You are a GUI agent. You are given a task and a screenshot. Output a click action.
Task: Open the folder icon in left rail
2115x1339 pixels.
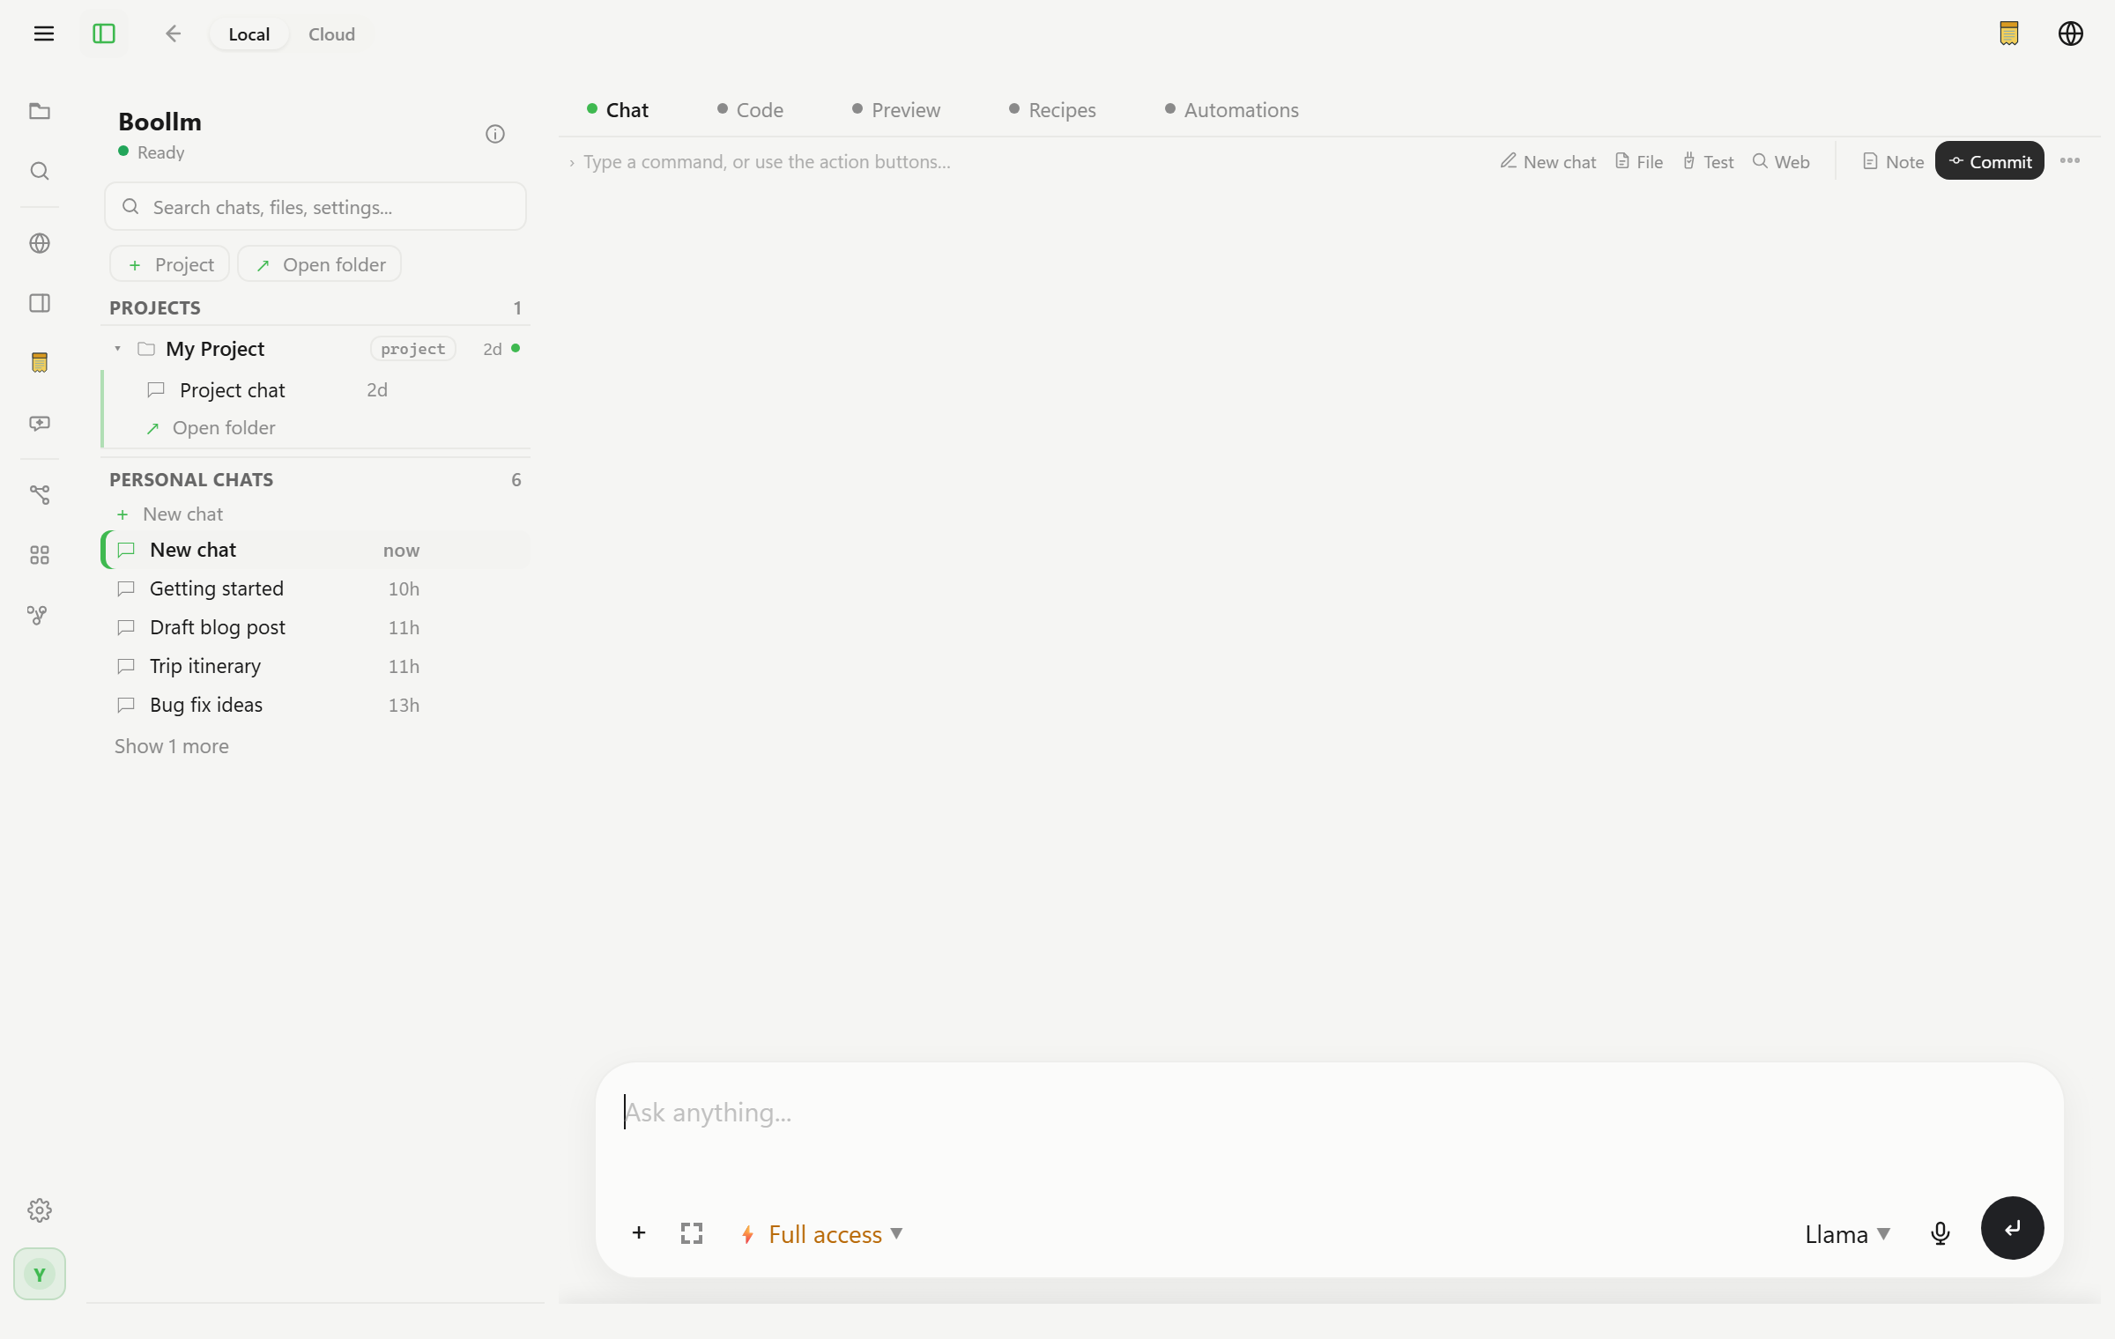point(40,111)
